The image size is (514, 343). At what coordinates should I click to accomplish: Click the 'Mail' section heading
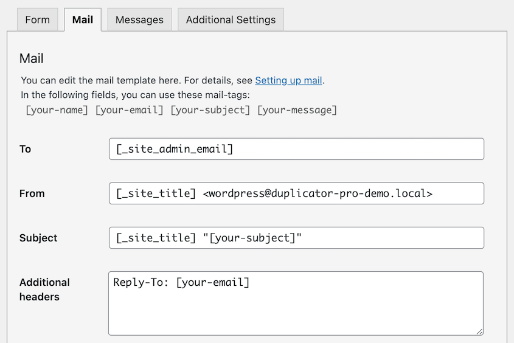[x=31, y=58]
